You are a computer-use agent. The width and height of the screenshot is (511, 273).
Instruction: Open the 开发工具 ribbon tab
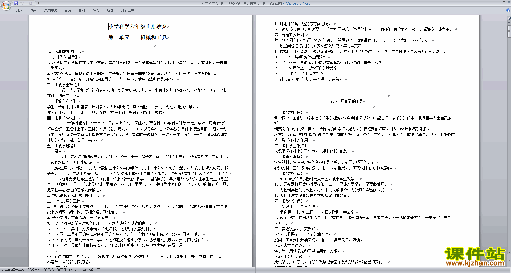click(128, 10)
